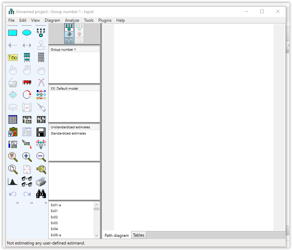This screenshot has width=292, height=250.
Task: Open analysis properties abacus icon with colored squares
Action: pyautogui.click(x=27, y=120)
